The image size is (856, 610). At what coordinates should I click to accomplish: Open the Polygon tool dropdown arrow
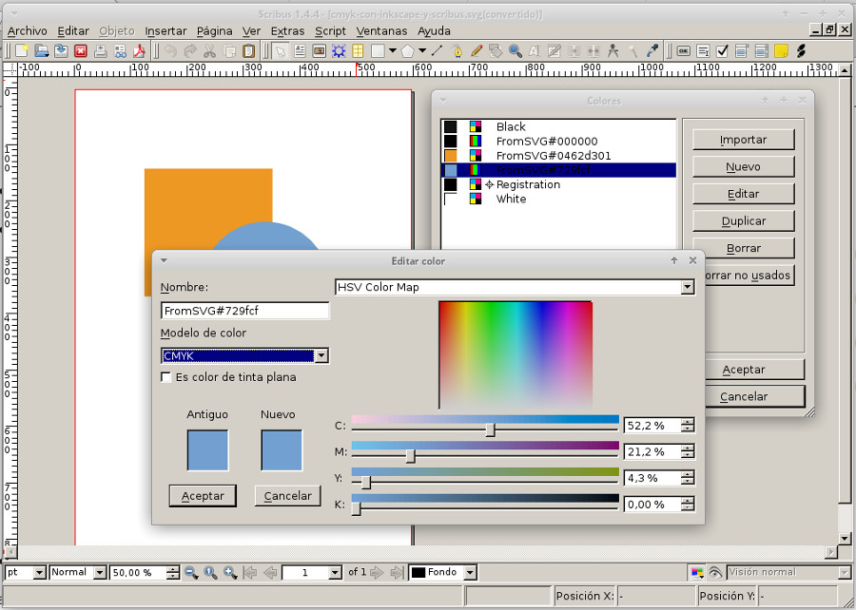point(422,51)
